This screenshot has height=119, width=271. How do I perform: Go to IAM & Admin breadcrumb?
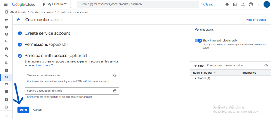tap(18, 12)
